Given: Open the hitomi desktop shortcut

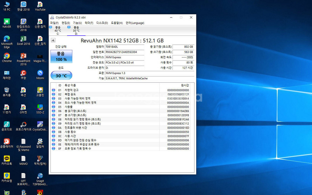Looking at the screenshot, I should click(40, 75).
